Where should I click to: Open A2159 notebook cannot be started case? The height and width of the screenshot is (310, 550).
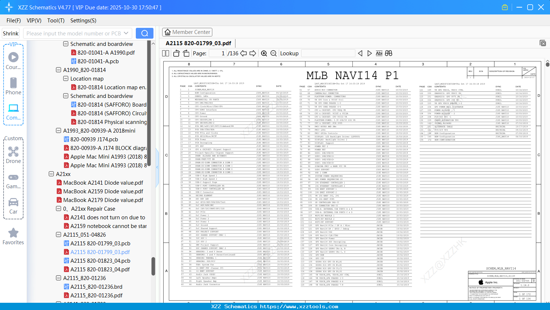point(105,226)
